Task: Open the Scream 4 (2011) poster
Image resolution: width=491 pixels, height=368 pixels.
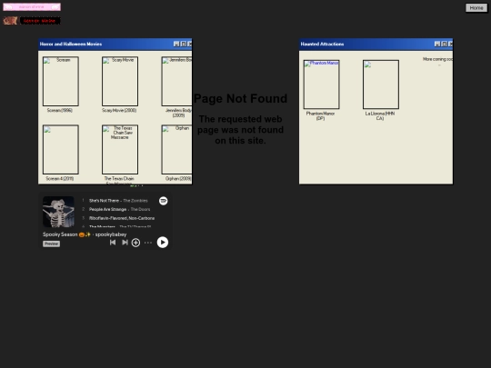Action: click(x=60, y=150)
